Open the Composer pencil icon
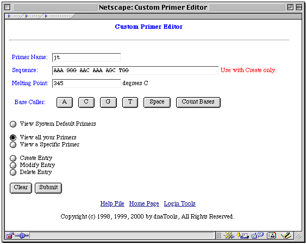The width and height of the screenshot is (306, 244). [x=286, y=235]
